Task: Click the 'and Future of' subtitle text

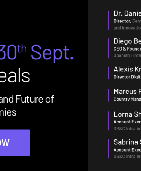Action: [27, 99]
